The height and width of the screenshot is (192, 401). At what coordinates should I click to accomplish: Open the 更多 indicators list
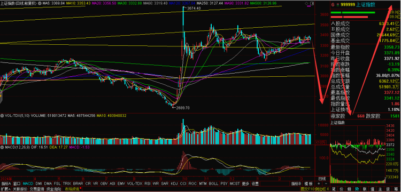245,183
